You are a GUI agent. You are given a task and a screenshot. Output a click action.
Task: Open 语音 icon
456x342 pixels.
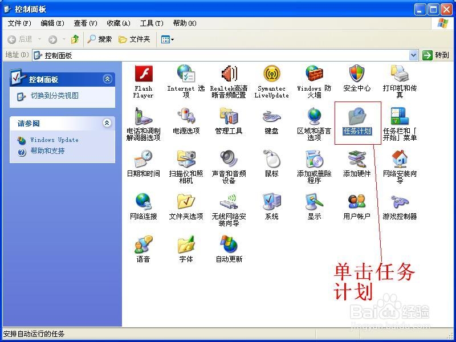tap(144, 245)
